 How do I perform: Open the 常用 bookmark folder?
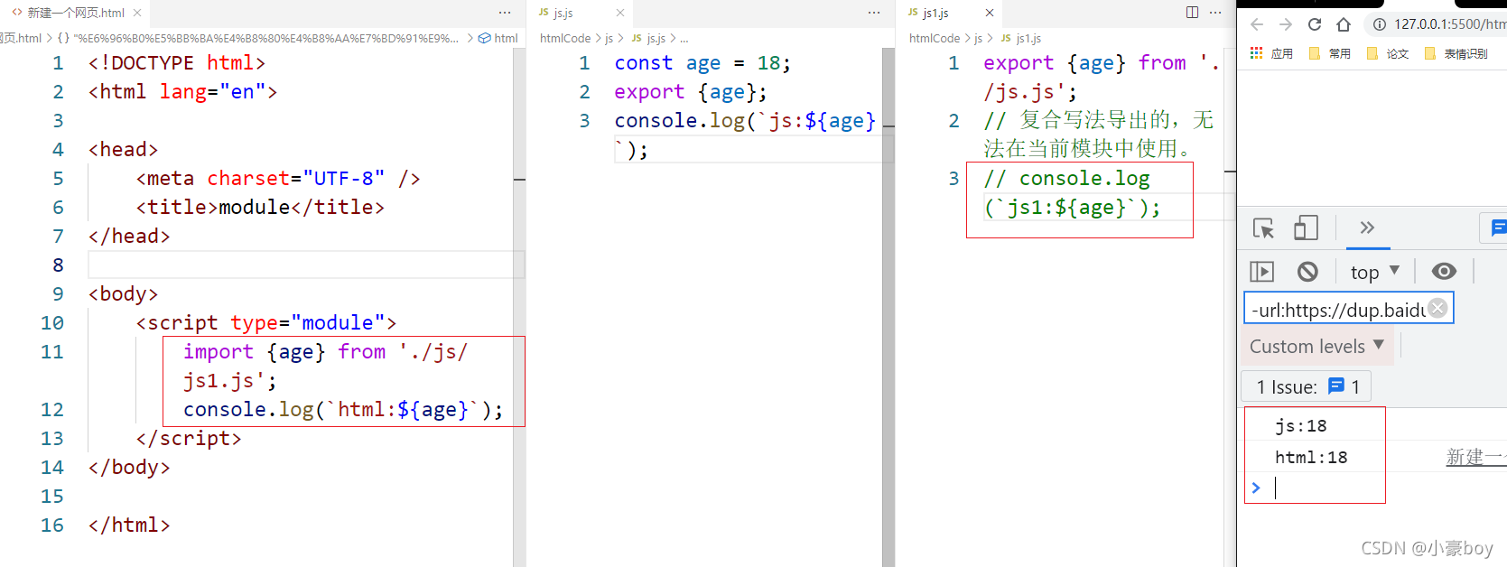pyautogui.click(x=1330, y=53)
